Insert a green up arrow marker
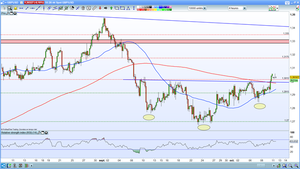 (111, 8)
